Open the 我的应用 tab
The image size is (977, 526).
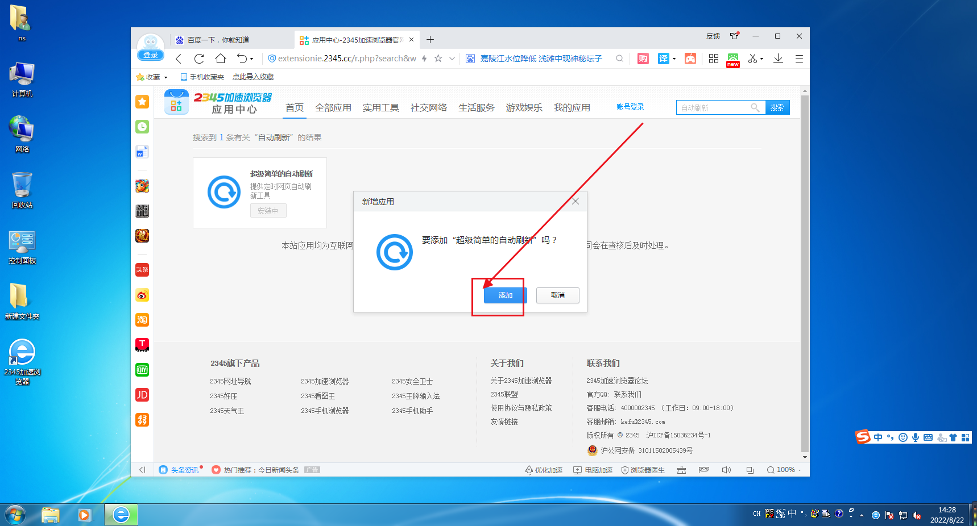pyautogui.click(x=572, y=108)
